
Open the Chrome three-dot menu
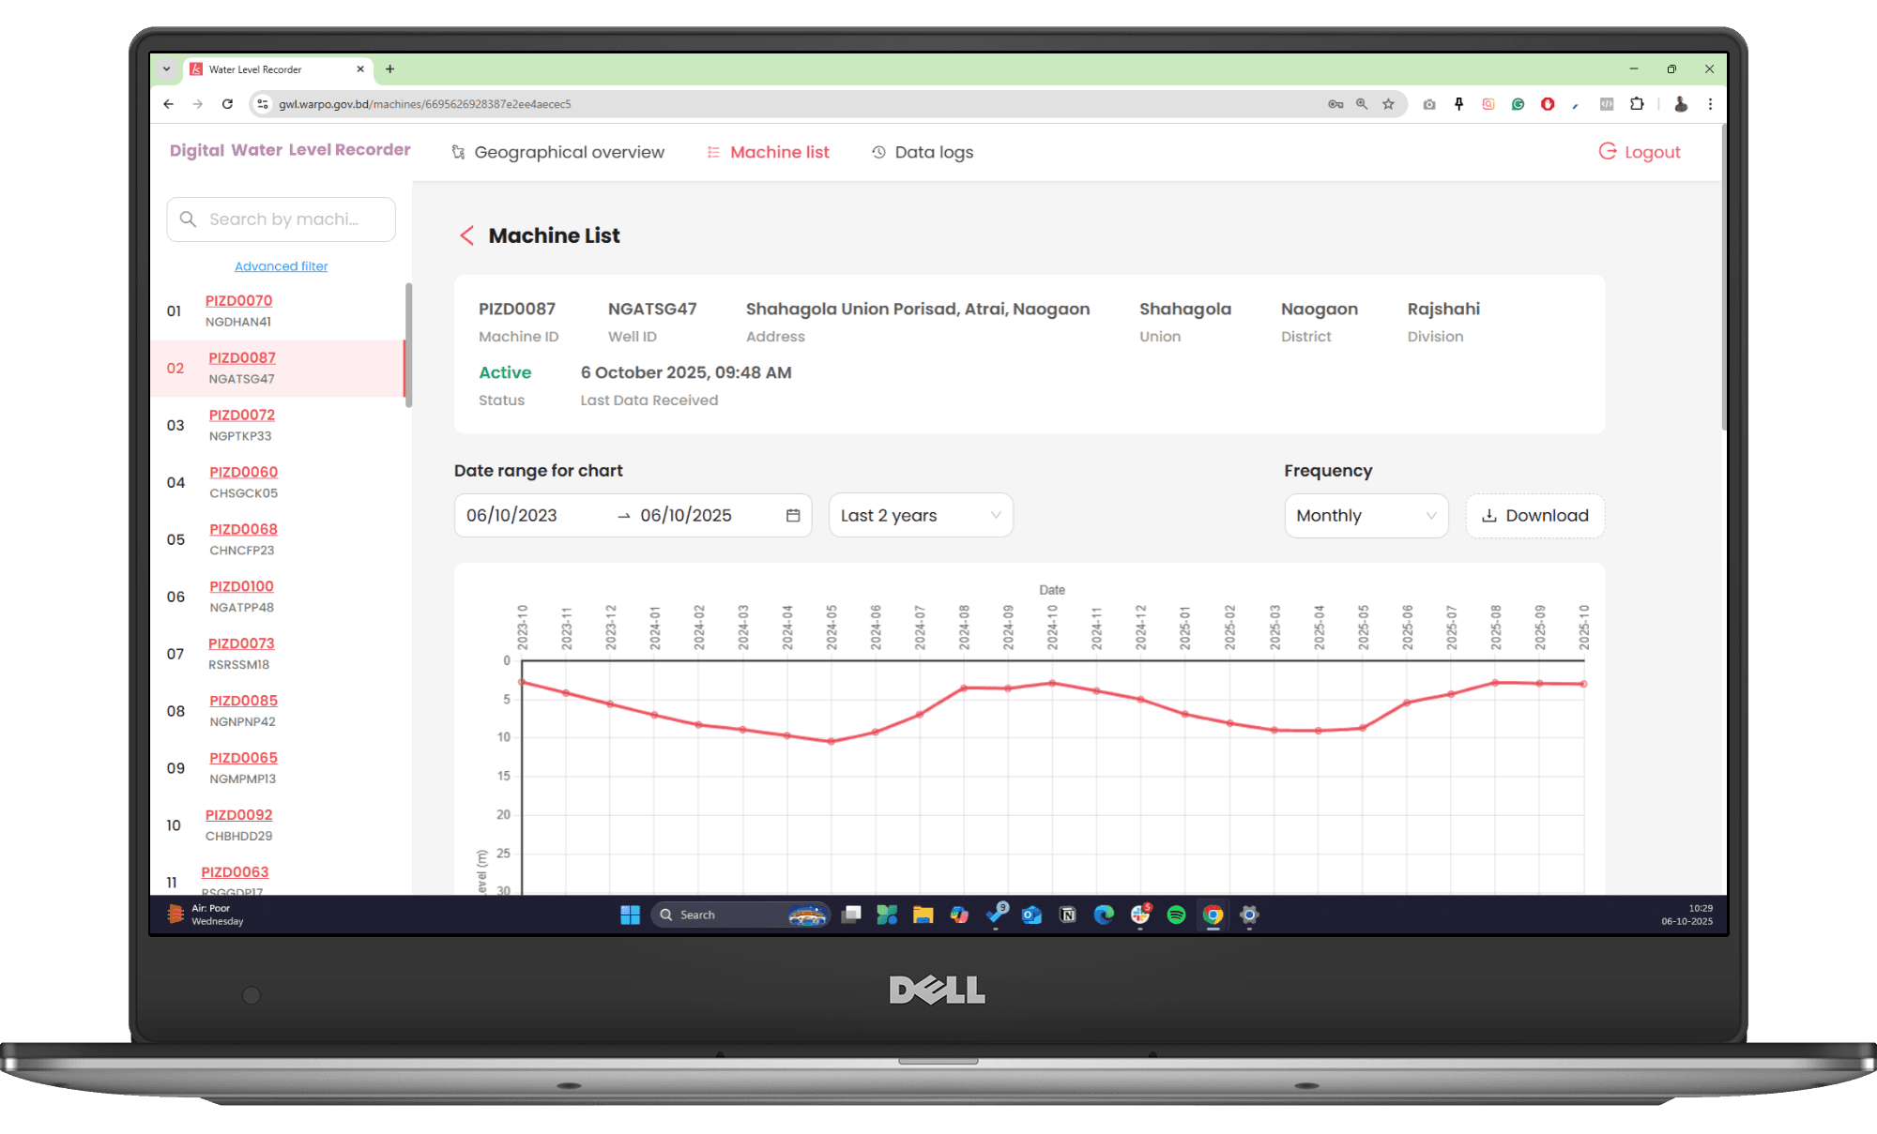[x=1710, y=104]
